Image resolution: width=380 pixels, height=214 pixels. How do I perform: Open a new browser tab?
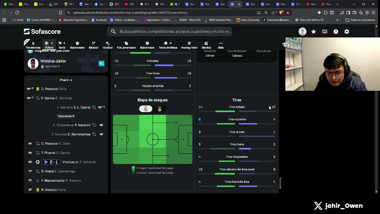coord(337,4)
